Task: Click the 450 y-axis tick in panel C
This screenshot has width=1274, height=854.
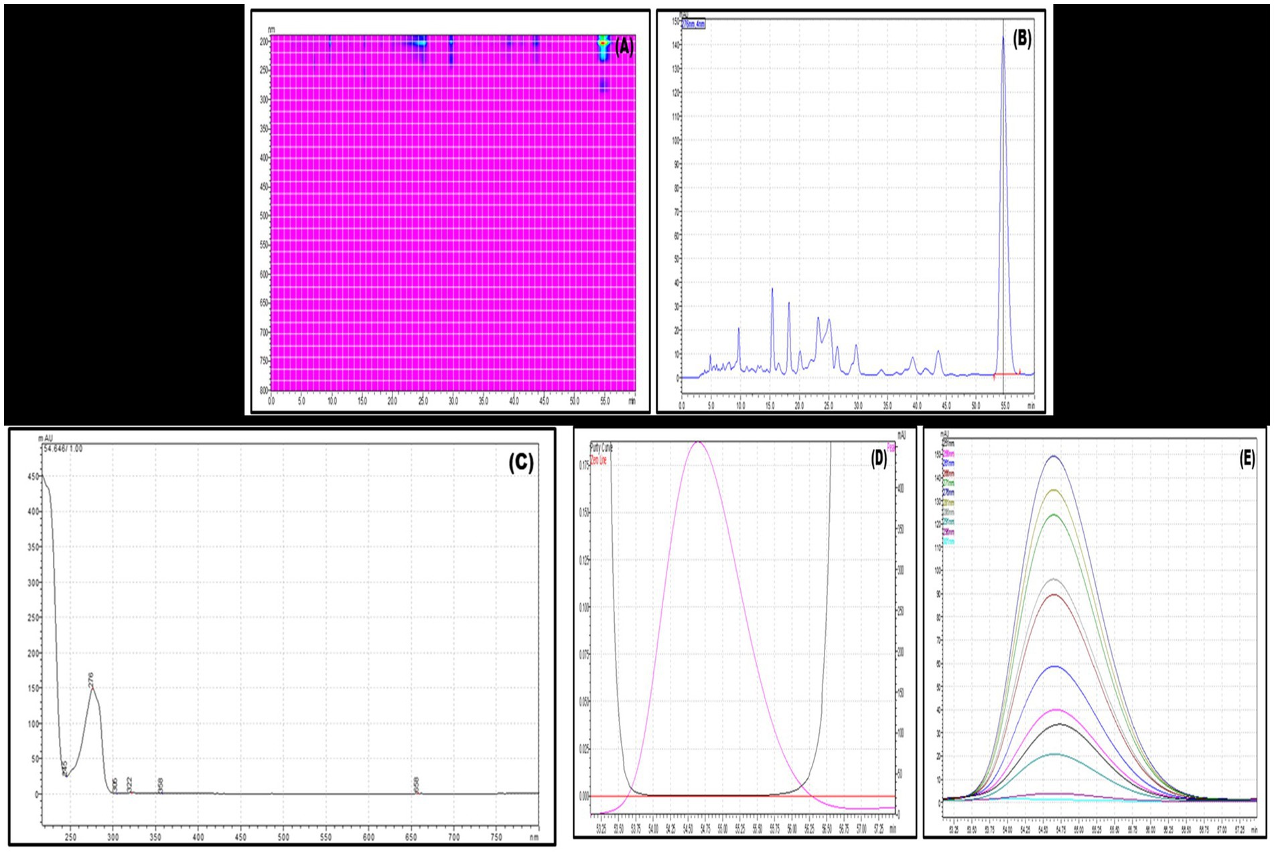Action: click(x=33, y=476)
